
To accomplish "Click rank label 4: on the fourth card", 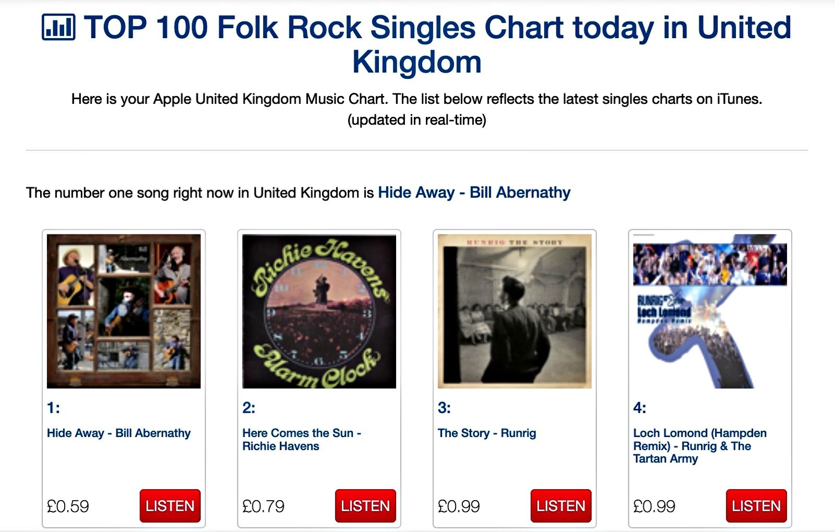I will 640,408.
